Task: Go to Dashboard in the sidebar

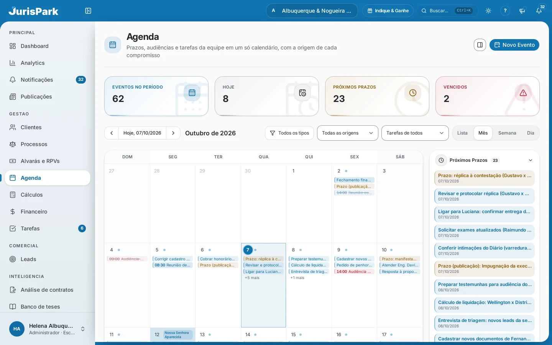Action: 48,46
